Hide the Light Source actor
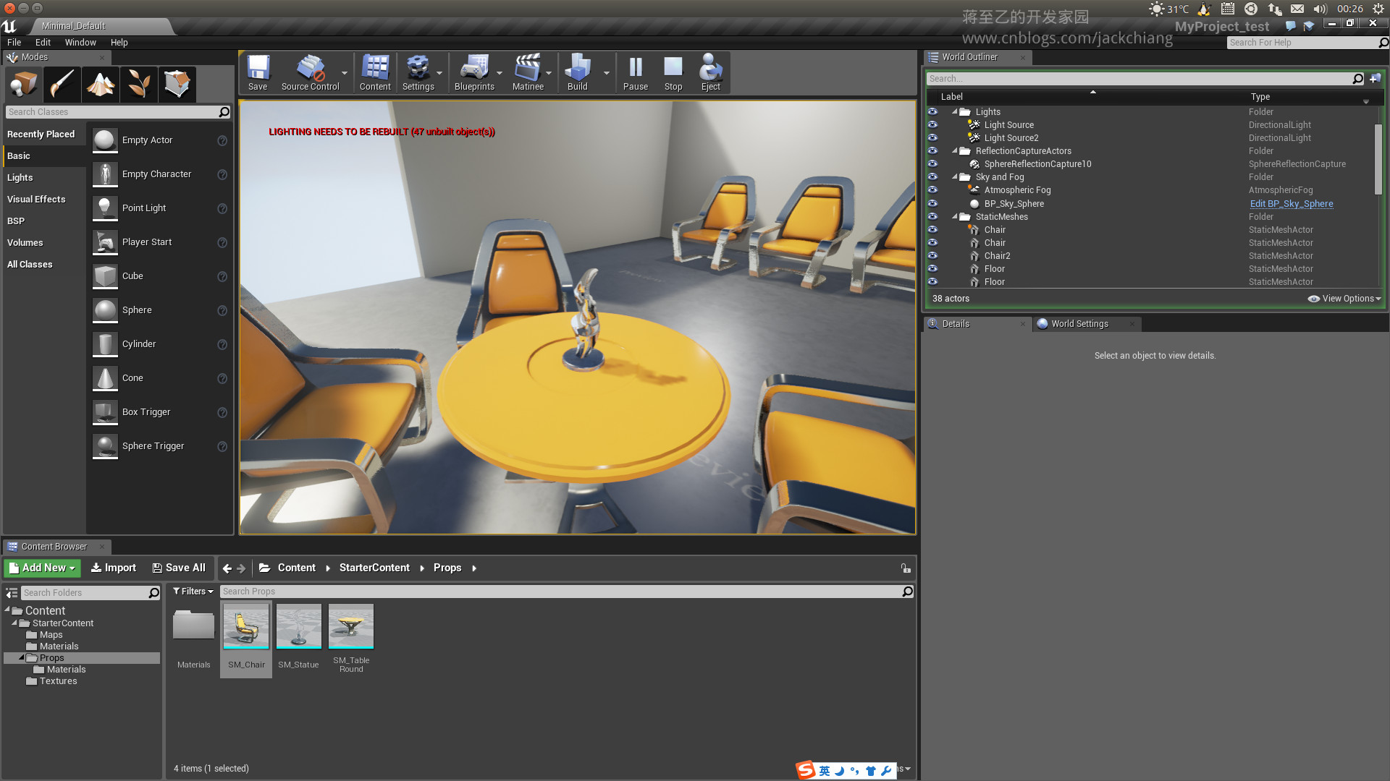 pyautogui.click(x=932, y=125)
